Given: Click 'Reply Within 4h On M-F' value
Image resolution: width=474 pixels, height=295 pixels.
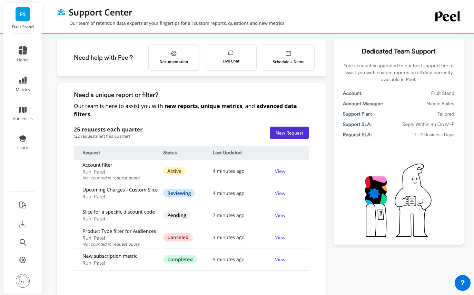Looking at the screenshot, I should click(428, 124).
